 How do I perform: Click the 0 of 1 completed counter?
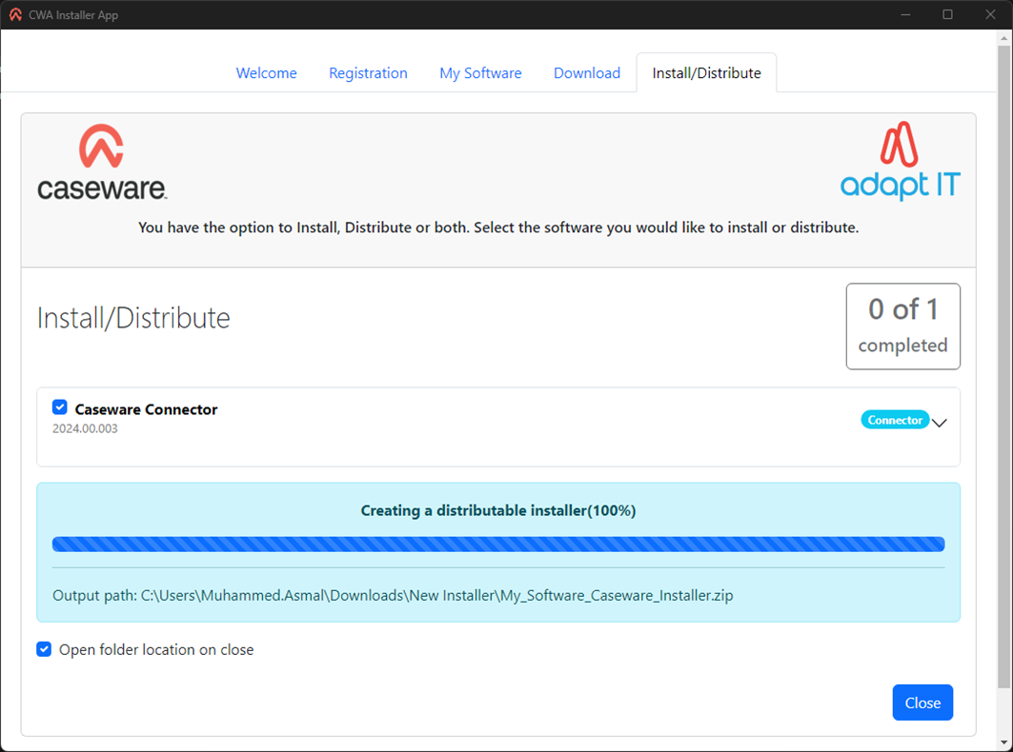(x=902, y=326)
